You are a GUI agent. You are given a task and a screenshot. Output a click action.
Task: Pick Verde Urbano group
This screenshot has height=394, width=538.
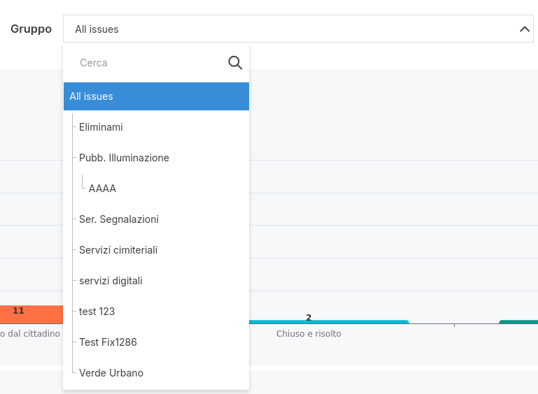pyautogui.click(x=111, y=373)
